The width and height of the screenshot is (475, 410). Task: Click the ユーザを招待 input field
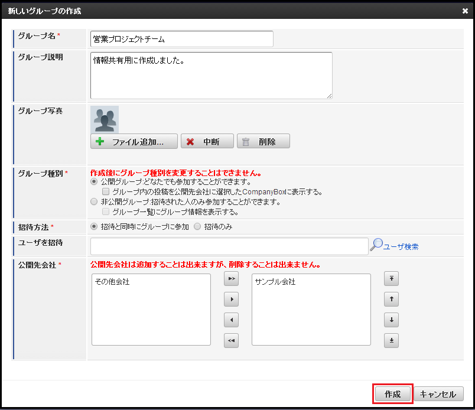229,246
